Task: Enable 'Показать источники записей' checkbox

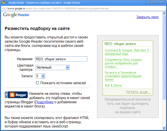Action: (x=37, y=83)
